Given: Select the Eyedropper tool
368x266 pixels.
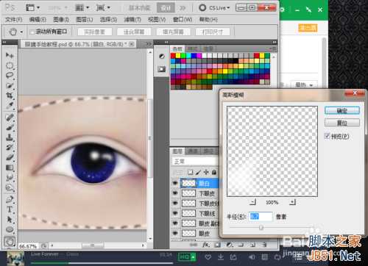Looking at the screenshot, I should tap(10, 106).
